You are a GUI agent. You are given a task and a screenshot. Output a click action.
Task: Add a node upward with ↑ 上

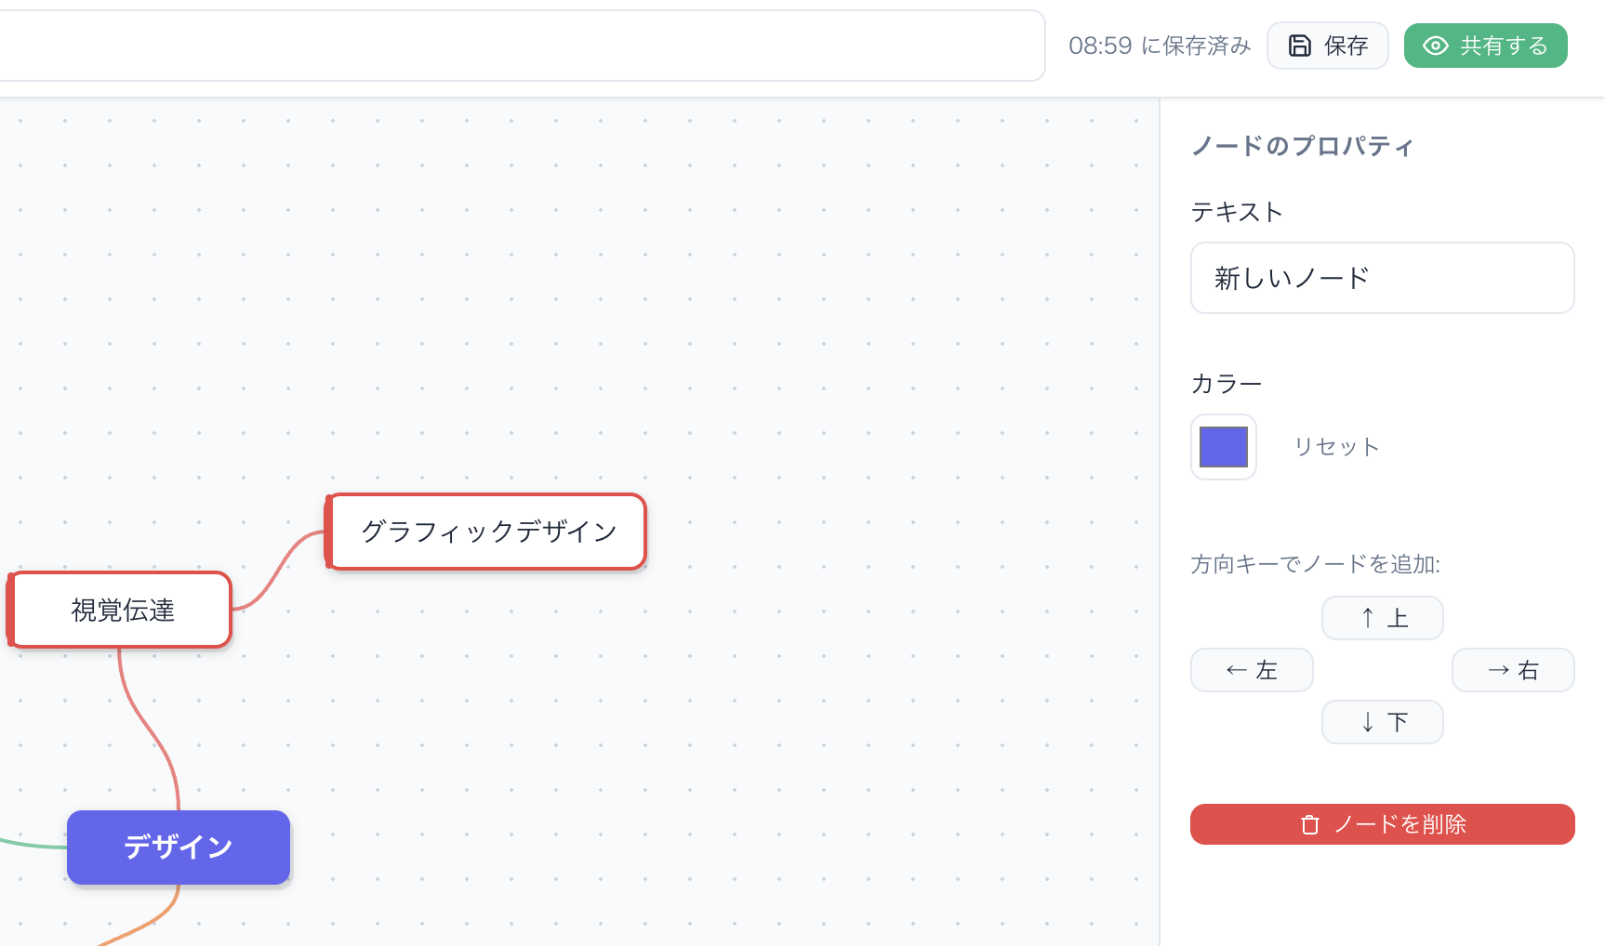click(x=1382, y=618)
